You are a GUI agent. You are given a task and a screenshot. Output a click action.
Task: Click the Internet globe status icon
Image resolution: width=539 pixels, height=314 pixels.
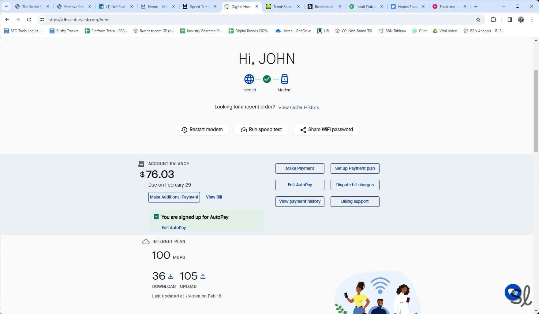(x=249, y=79)
